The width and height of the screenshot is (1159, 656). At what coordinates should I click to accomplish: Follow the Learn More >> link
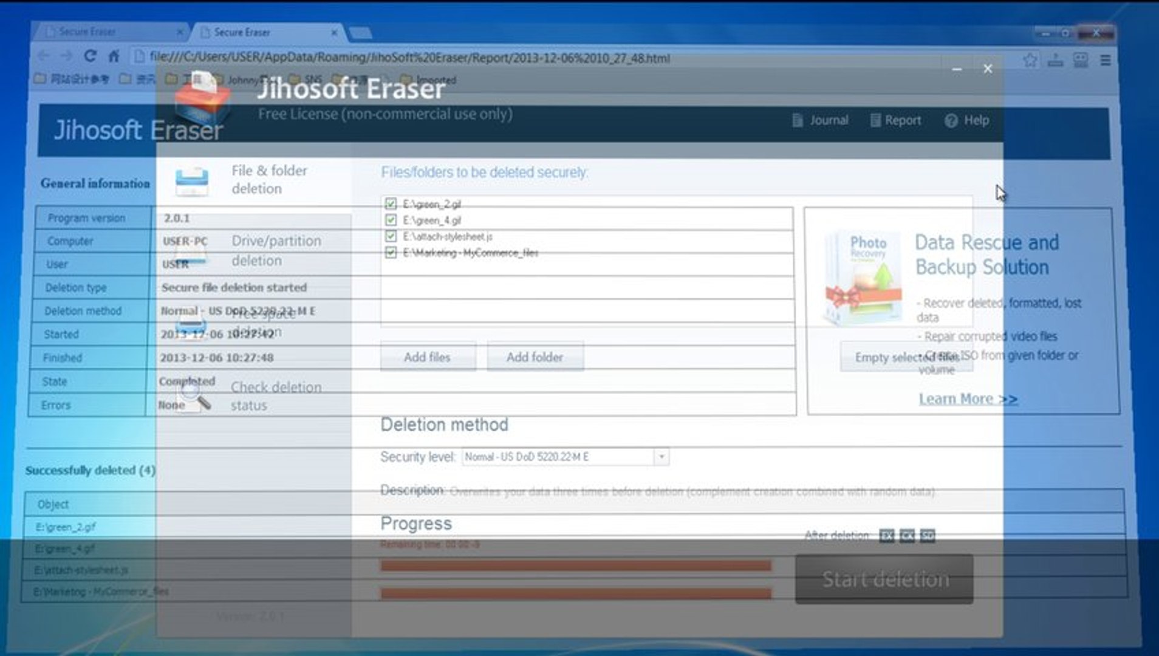(968, 399)
